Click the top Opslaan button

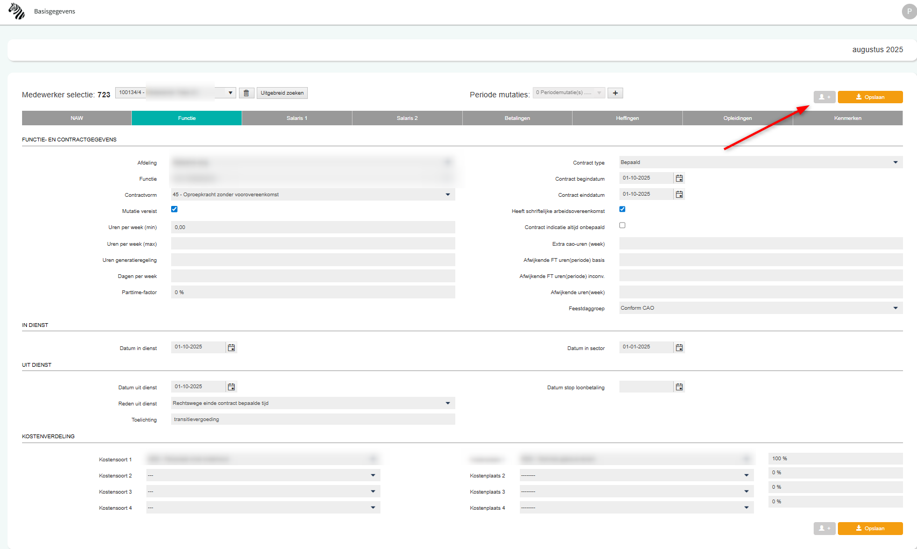[x=870, y=97]
